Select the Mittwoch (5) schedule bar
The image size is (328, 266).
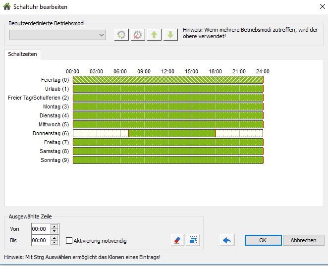pyautogui.click(x=168, y=124)
